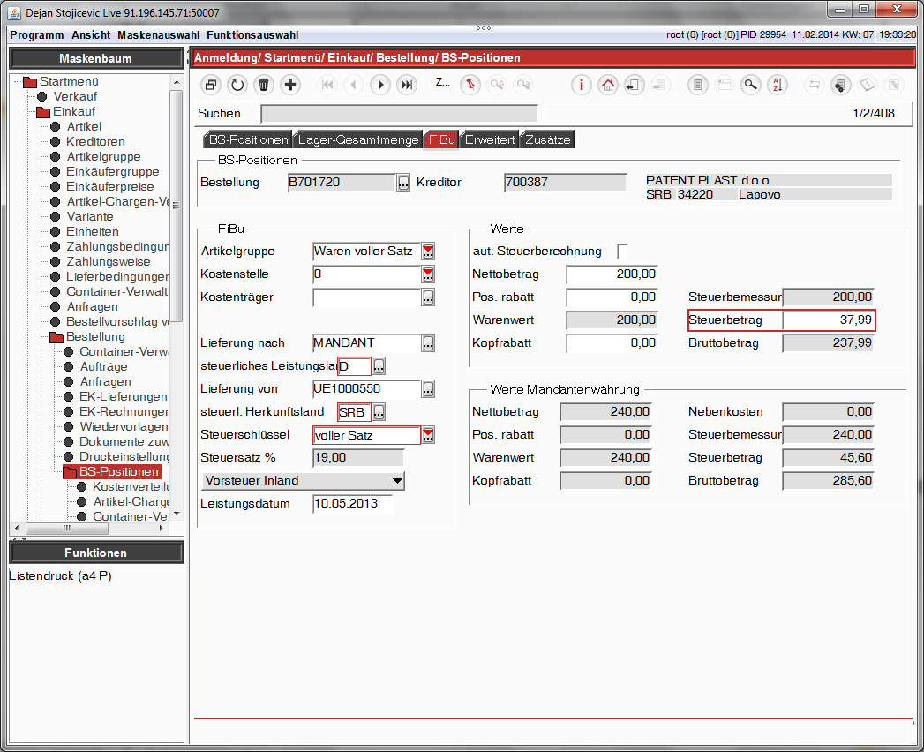Open Steuerschlüssel dropdown arrow
Image resolution: width=924 pixels, height=752 pixels.
click(428, 435)
